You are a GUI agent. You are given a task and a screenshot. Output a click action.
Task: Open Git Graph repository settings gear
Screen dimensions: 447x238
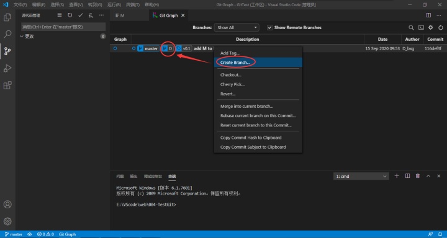431,28
